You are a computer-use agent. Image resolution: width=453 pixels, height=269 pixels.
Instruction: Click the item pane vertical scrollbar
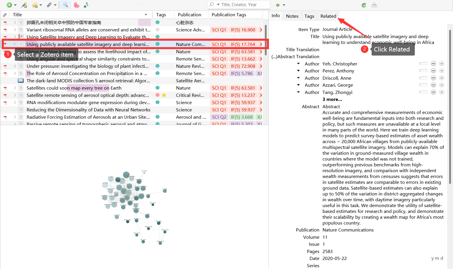450,106
